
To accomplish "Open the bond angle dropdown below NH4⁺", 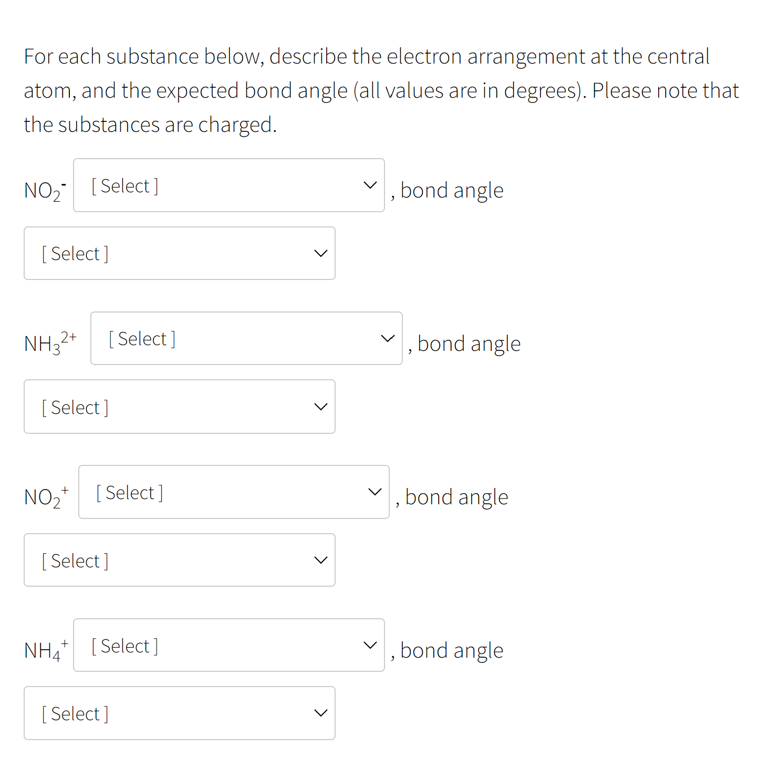I will 179,713.
